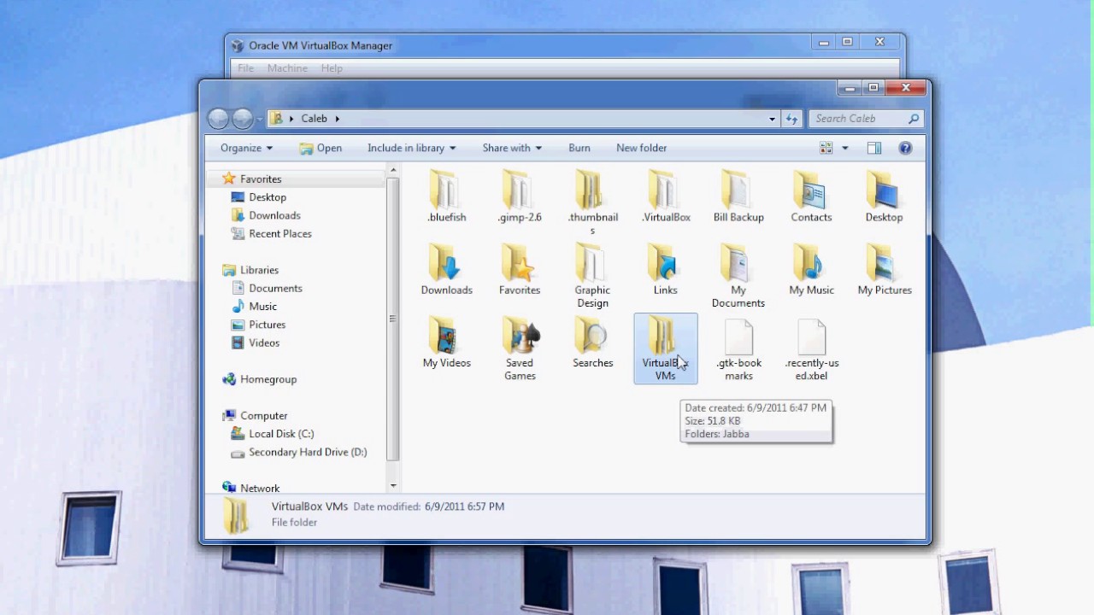
Task: Select Recent Places in navigation pane
Action: click(280, 233)
